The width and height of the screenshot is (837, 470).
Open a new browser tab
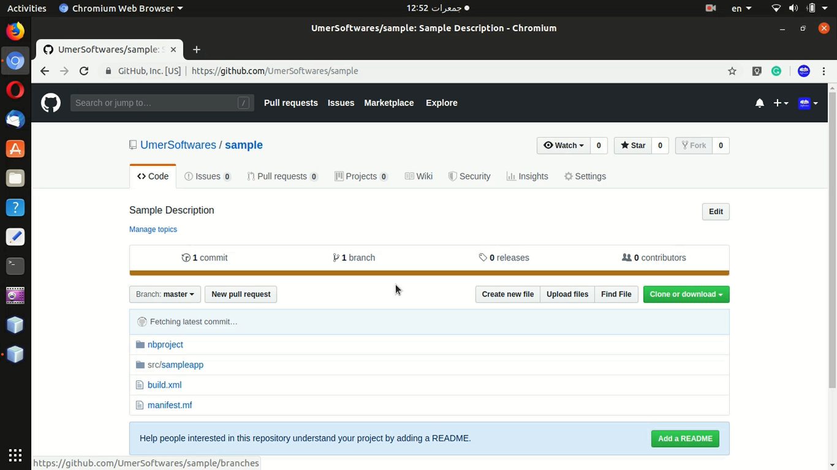(x=196, y=50)
